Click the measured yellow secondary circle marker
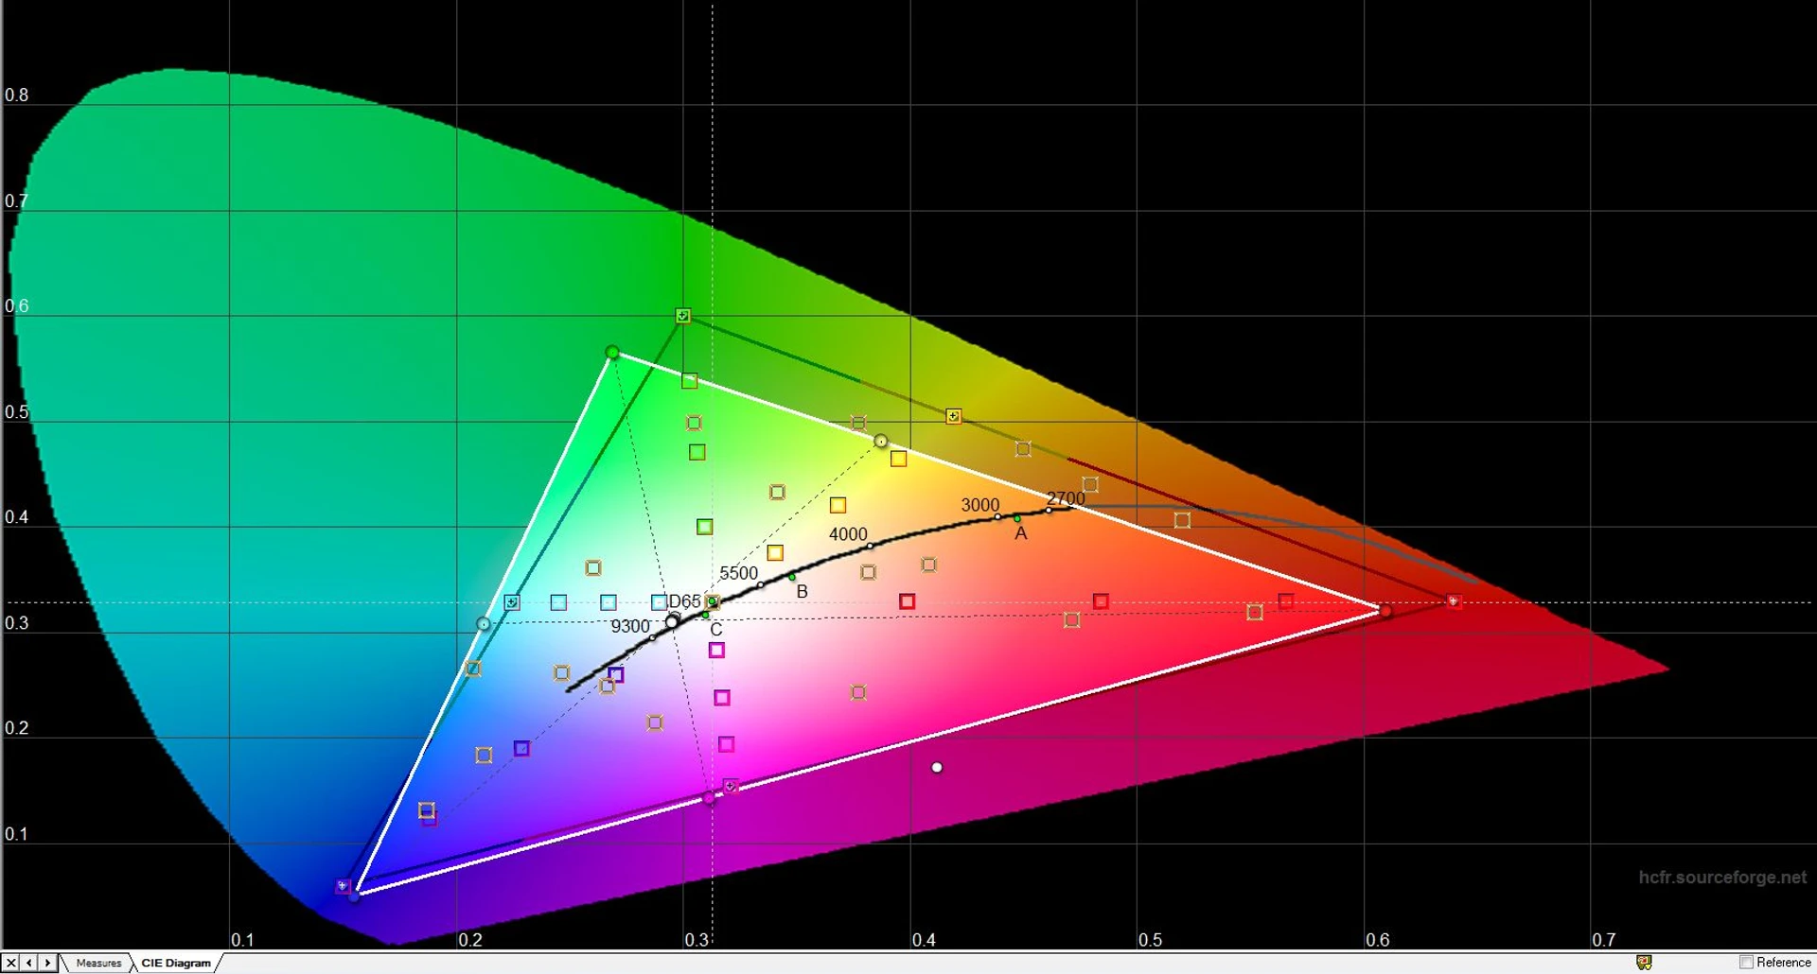 pos(881,442)
